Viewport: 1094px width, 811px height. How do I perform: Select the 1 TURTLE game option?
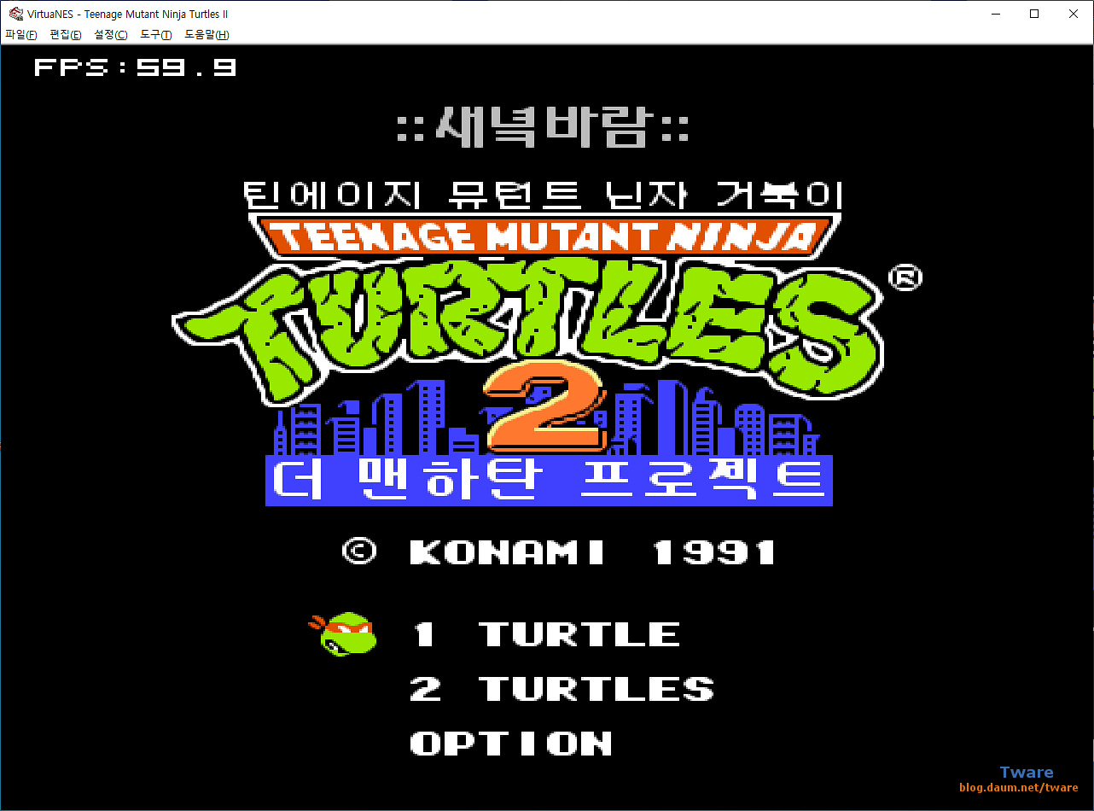[546, 634]
